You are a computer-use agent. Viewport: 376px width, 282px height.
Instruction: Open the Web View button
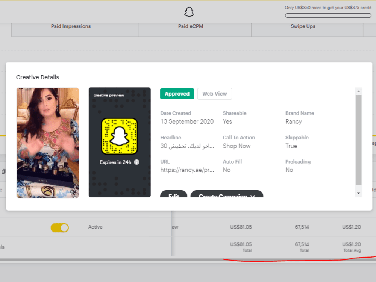tap(215, 94)
